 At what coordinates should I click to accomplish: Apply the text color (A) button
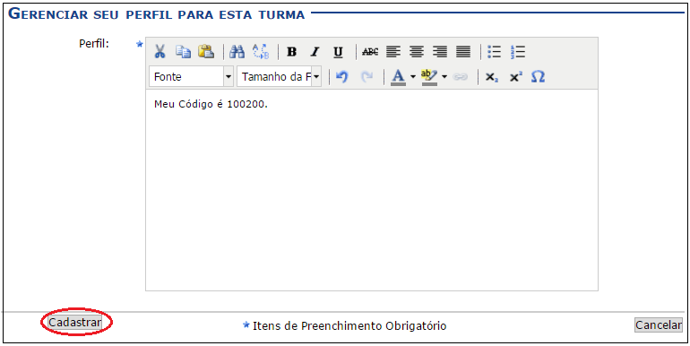[x=398, y=77]
